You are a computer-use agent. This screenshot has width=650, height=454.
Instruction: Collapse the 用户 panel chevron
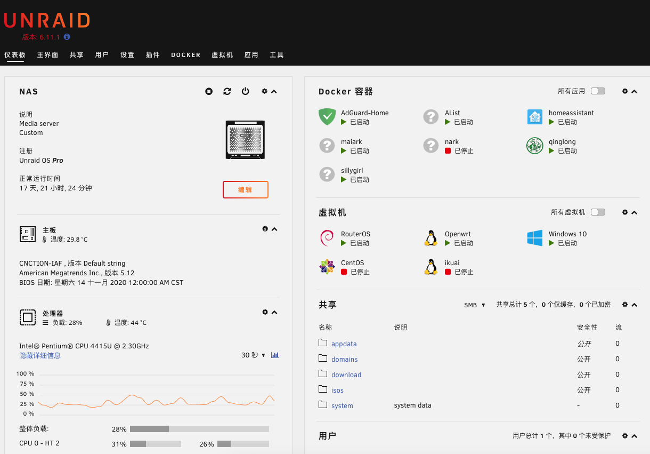tap(635, 436)
